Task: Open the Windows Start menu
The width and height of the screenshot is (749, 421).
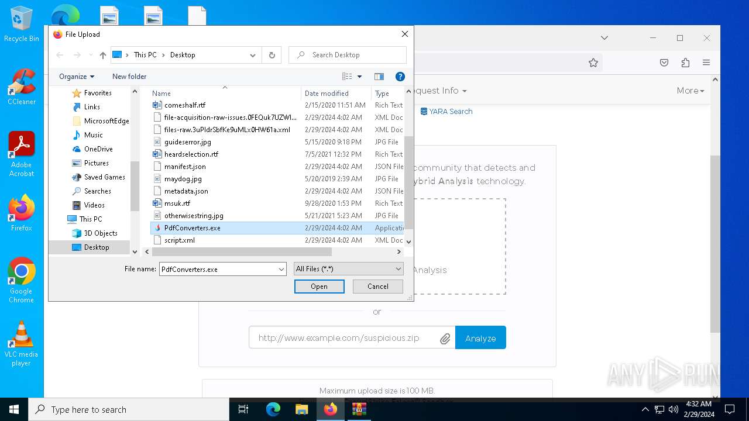Action: click(14, 409)
